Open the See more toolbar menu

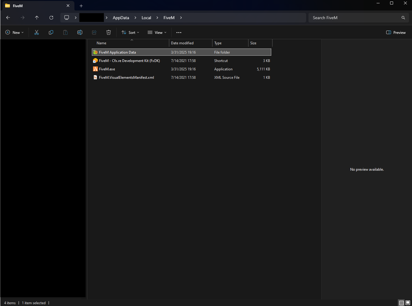click(179, 32)
